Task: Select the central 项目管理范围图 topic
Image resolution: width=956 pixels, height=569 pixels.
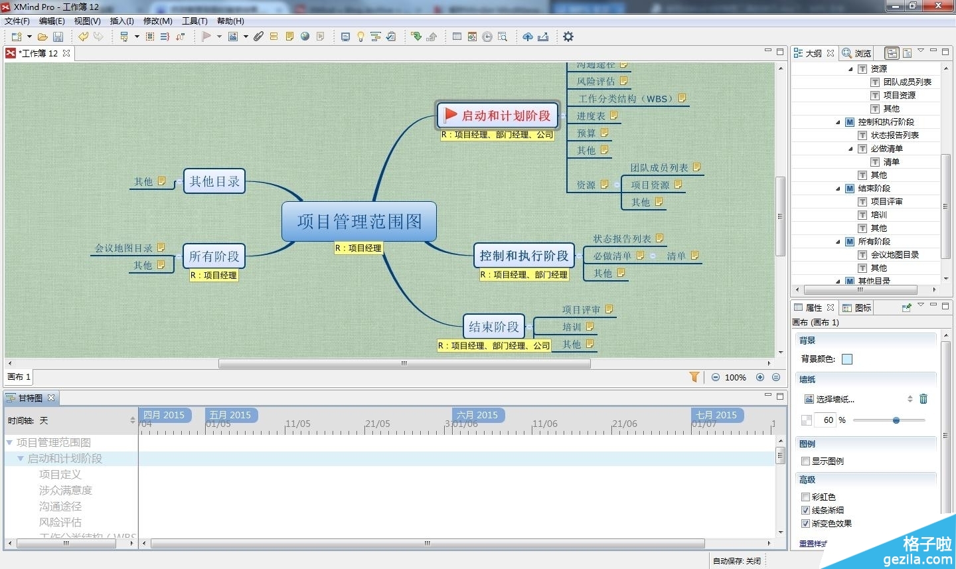Action: coord(359,221)
